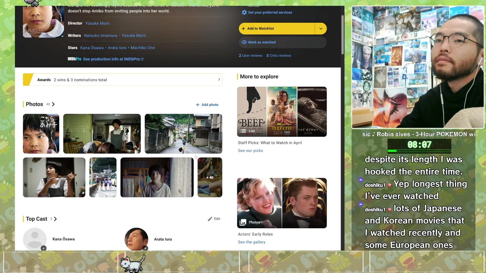Click the IMDbPro external link icon
Viewport: 486px width, 273px height.
click(142, 59)
